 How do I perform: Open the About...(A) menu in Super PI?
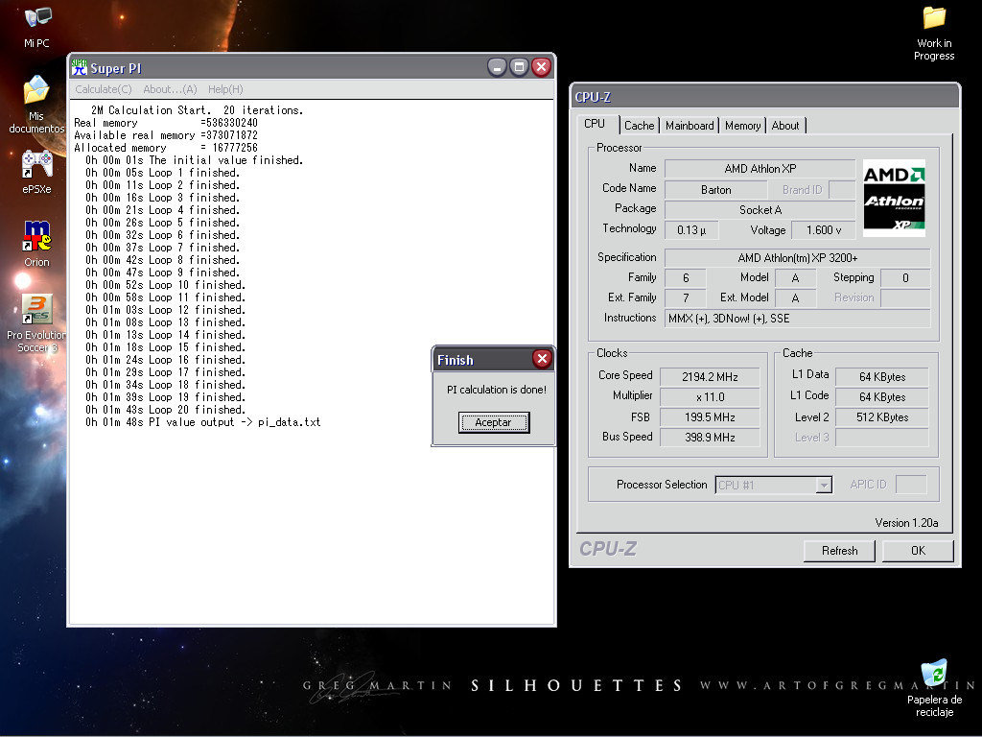170,89
